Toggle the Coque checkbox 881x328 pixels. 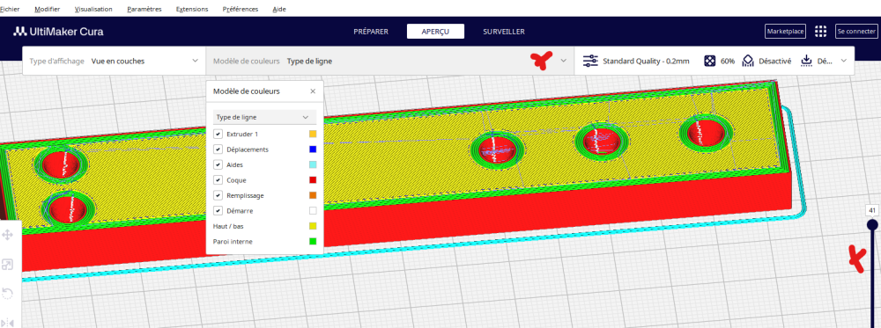(x=218, y=180)
